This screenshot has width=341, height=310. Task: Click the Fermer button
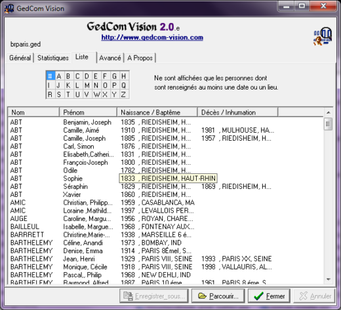coord(269,296)
